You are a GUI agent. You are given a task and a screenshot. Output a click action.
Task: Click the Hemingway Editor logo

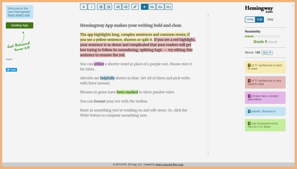(259, 9)
